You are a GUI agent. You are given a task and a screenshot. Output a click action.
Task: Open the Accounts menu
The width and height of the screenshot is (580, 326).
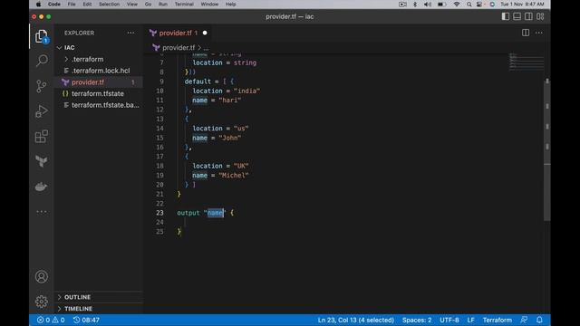coord(42,276)
